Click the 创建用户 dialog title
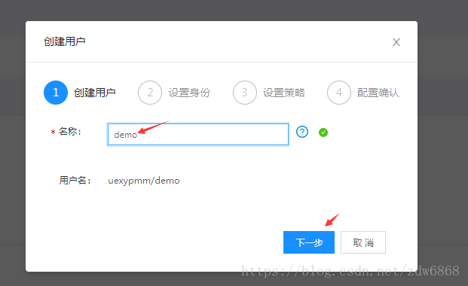Image resolution: width=468 pixels, height=286 pixels. pyautogui.click(x=65, y=41)
